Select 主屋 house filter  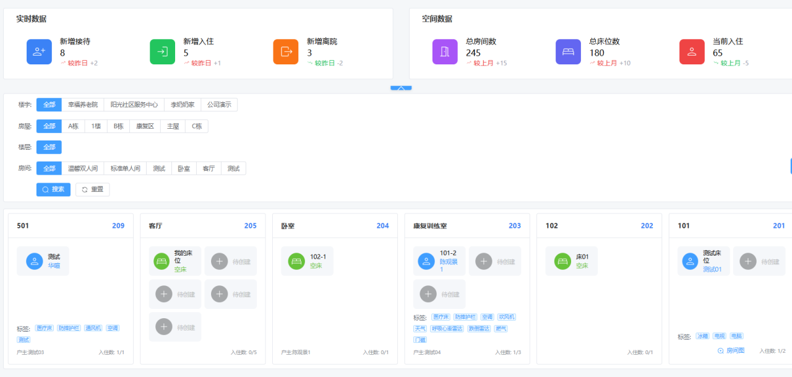(173, 126)
